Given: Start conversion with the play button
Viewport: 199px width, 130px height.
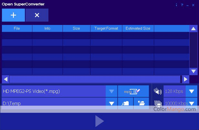Looking at the screenshot, I should click(x=100, y=121).
